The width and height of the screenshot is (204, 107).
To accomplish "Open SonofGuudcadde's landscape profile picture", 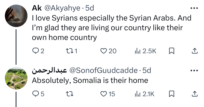I will 16,78.
